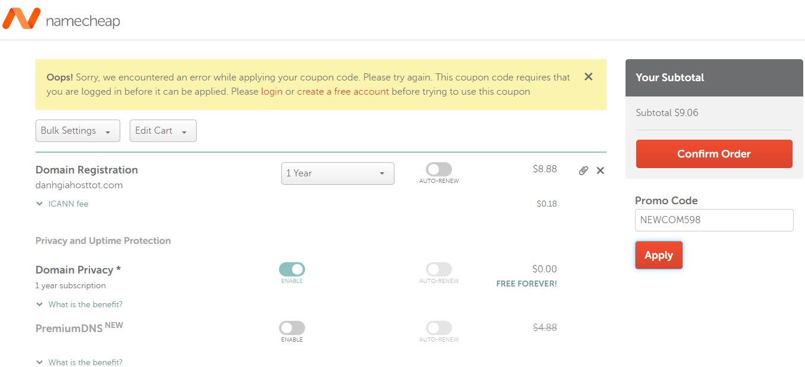Open the 1 Year duration dropdown

[338, 173]
